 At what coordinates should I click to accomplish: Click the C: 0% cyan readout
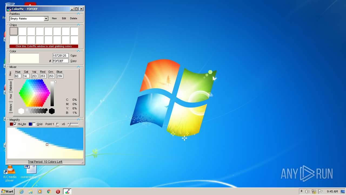click(x=72, y=100)
